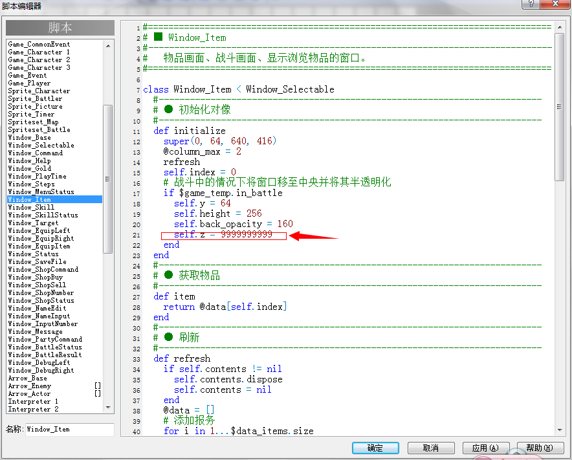
Task: Select Arrow_Base script
Action: [27, 378]
